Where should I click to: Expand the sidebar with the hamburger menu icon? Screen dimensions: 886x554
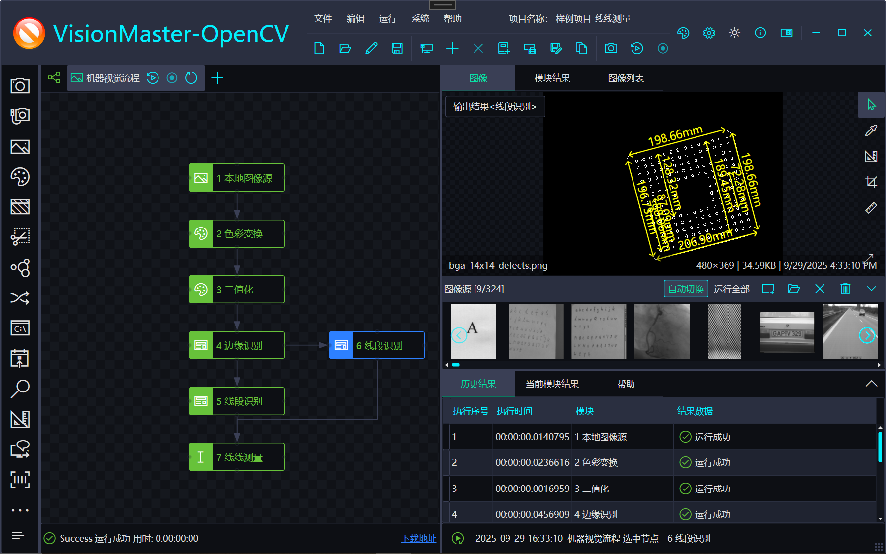pos(18,535)
